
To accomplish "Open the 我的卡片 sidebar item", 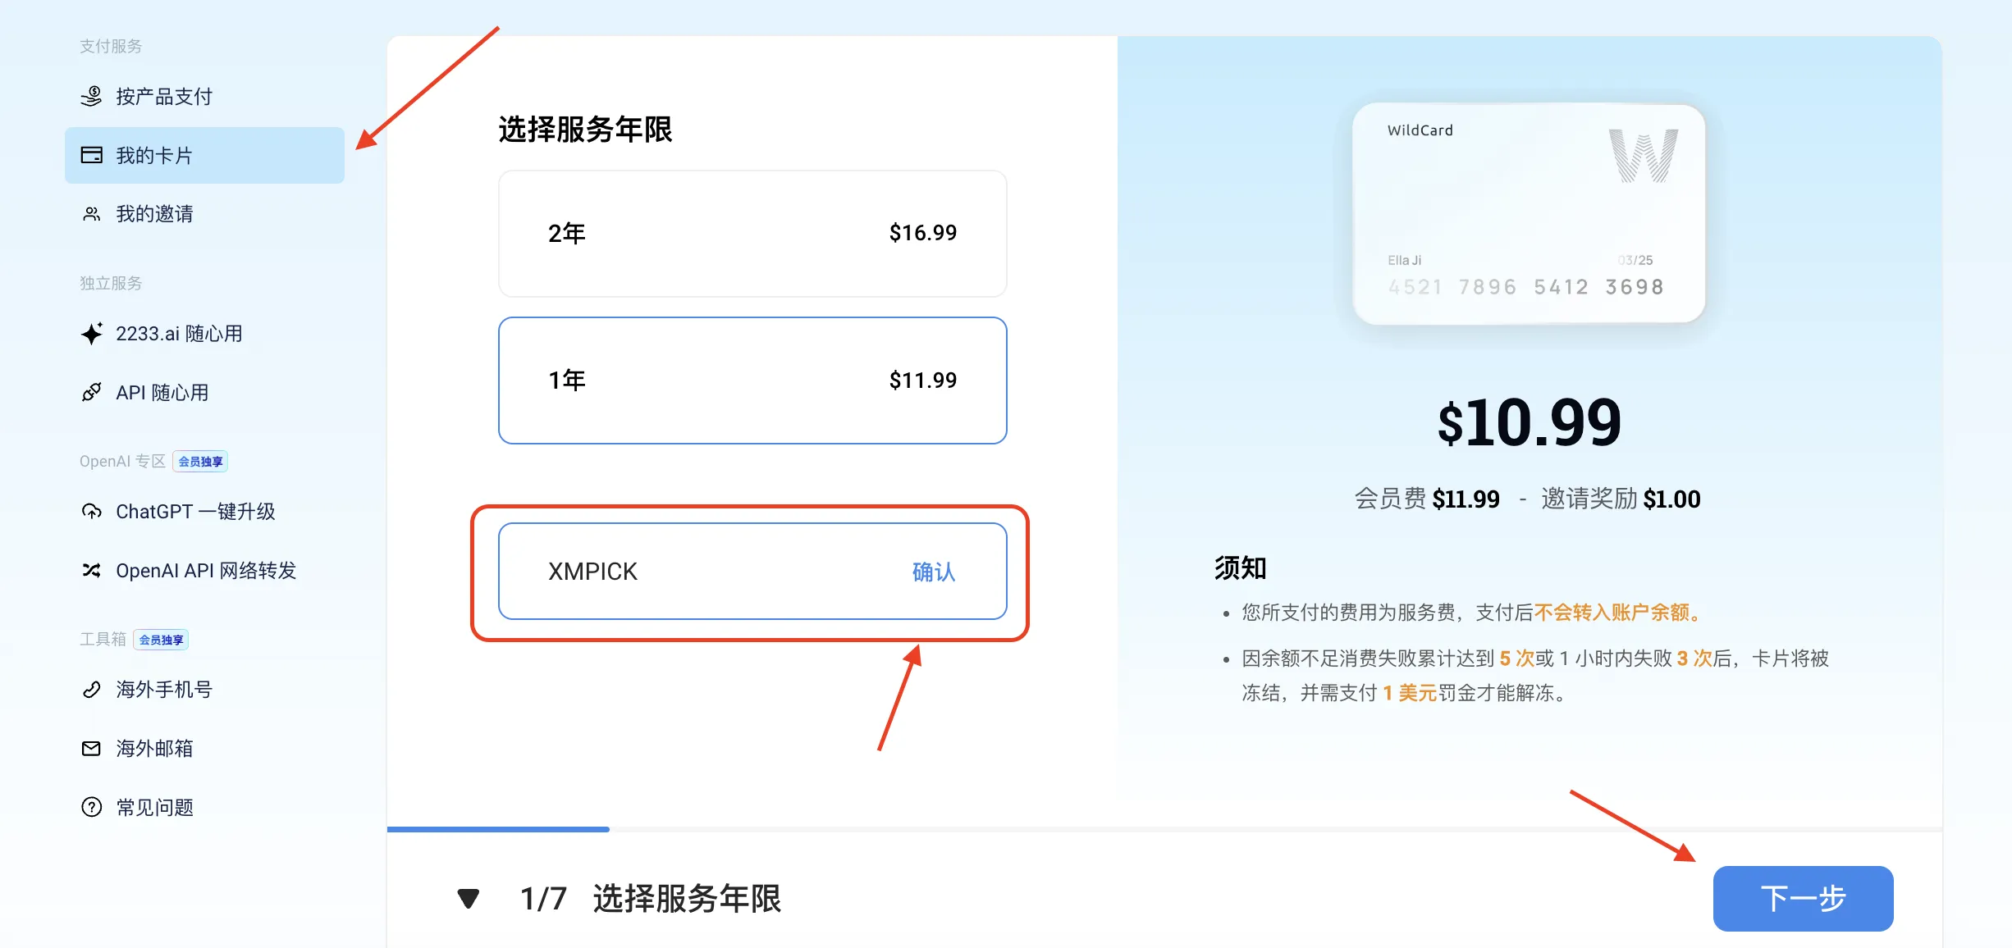I will pyautogui.click(x=204, y=155).
